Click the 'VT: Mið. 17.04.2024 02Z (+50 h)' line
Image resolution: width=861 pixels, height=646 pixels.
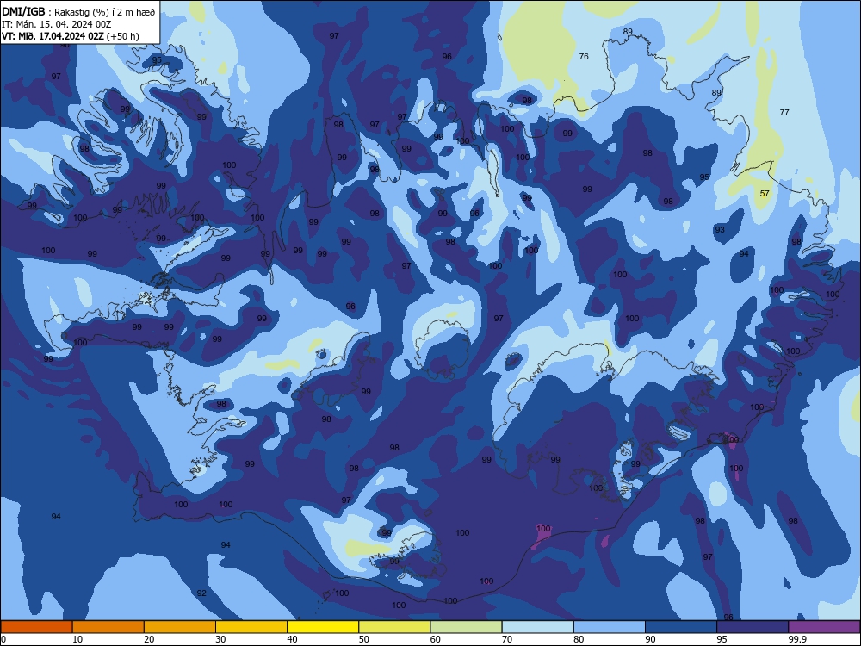click(71, 36)
